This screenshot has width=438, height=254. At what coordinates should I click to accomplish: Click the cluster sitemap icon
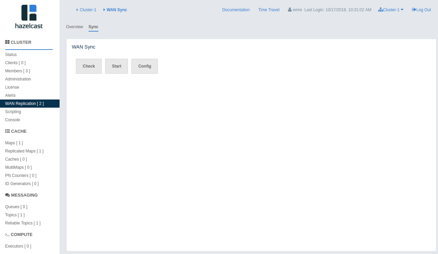click(380, 10)
